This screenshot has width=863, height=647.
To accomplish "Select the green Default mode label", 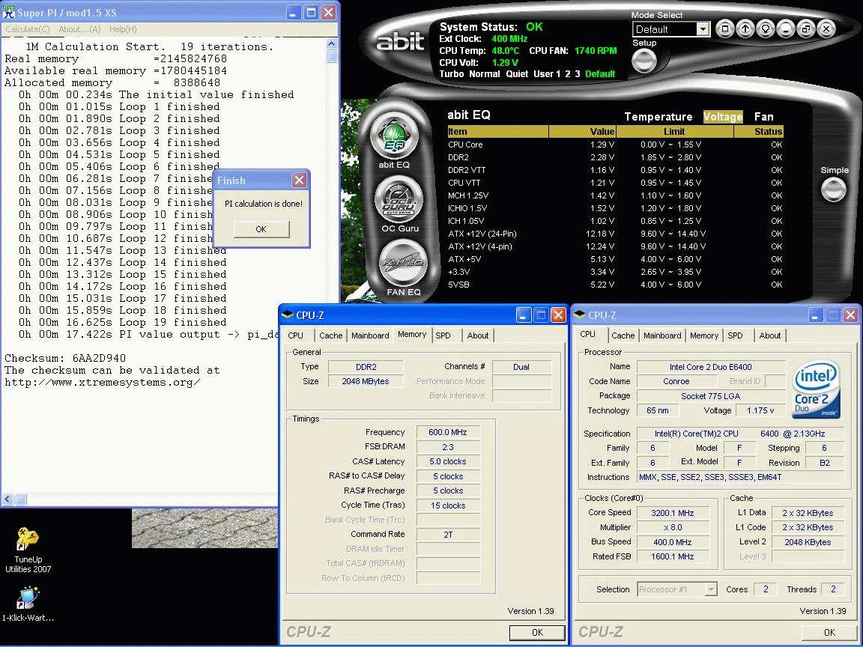I will [x=600, y=73].
